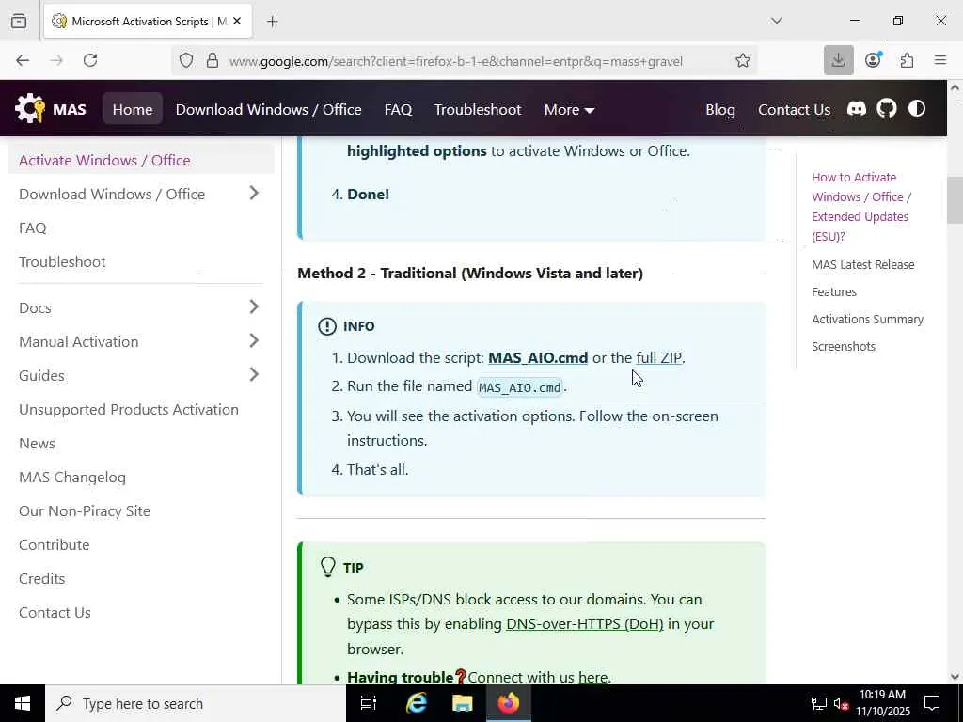
Task: Jump to MAS Latest Release section
Action: [863, 264]
